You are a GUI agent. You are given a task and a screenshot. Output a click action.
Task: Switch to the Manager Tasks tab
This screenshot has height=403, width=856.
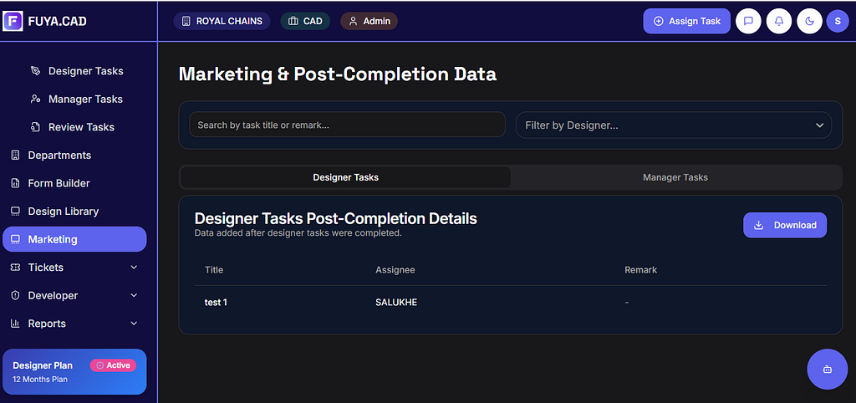coord(675,177)
